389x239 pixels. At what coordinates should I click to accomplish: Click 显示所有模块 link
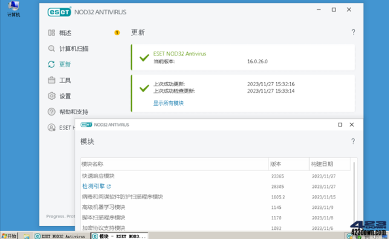168,103
